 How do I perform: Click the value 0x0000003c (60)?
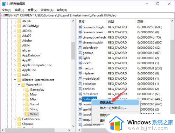pyautogui.click(x=149, y=94)
